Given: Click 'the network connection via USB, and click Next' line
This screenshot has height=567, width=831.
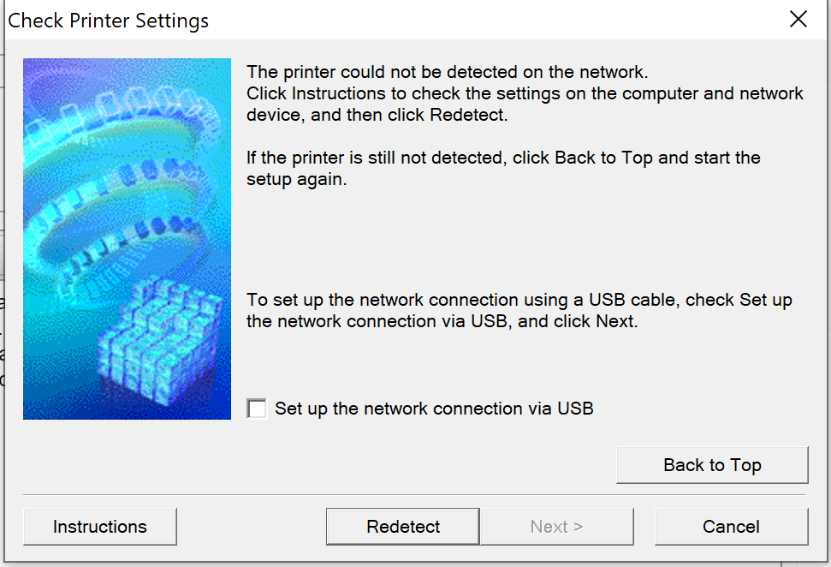Looking at the screenshot, I should coord(442,322).
